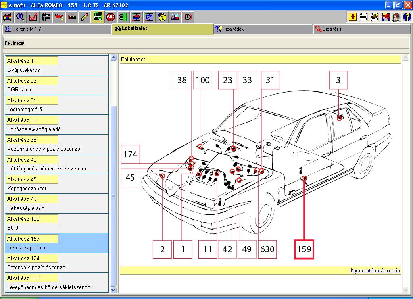Click the stacked documents list icon
The height and width of the screenshot is (299, 413).
coord(363,17)
